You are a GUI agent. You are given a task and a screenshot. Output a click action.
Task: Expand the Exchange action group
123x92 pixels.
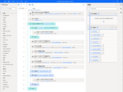coord(2,44)
